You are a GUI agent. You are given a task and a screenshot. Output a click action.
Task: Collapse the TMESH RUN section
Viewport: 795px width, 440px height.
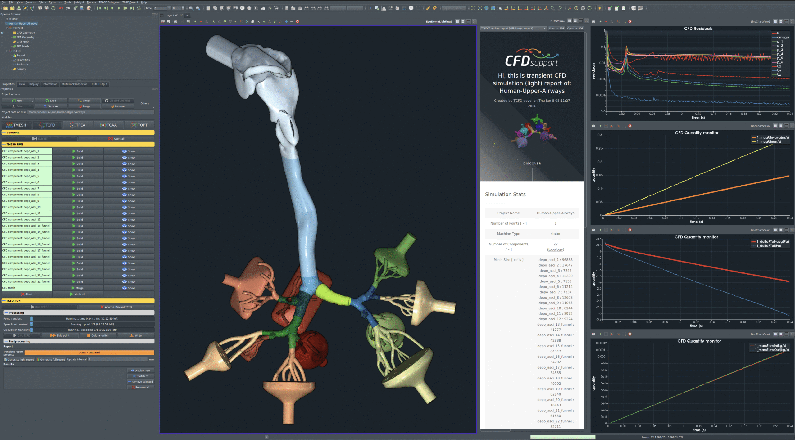tap(4, 144)
